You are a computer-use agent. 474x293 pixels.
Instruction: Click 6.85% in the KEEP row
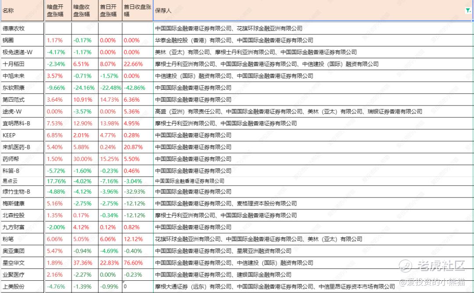point(55,135)
